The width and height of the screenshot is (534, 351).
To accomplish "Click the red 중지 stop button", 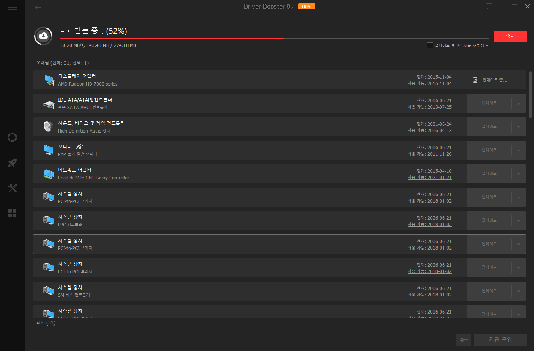I will coord(510,36).
